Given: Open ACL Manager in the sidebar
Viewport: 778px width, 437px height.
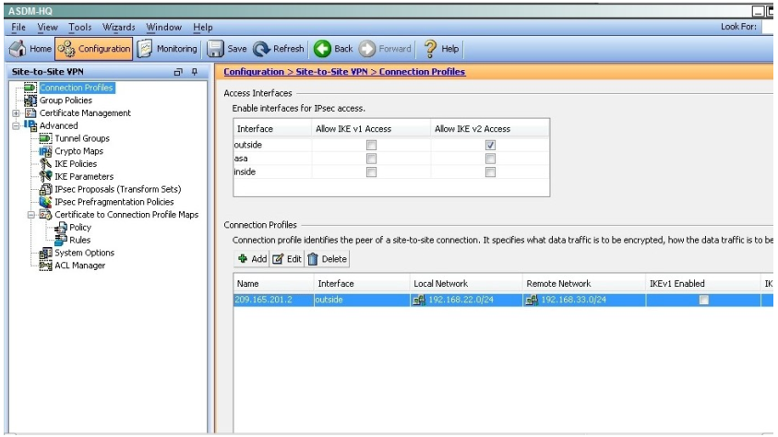Looking at the screenshot, I should pyautogui.click(x=79, y=266).
